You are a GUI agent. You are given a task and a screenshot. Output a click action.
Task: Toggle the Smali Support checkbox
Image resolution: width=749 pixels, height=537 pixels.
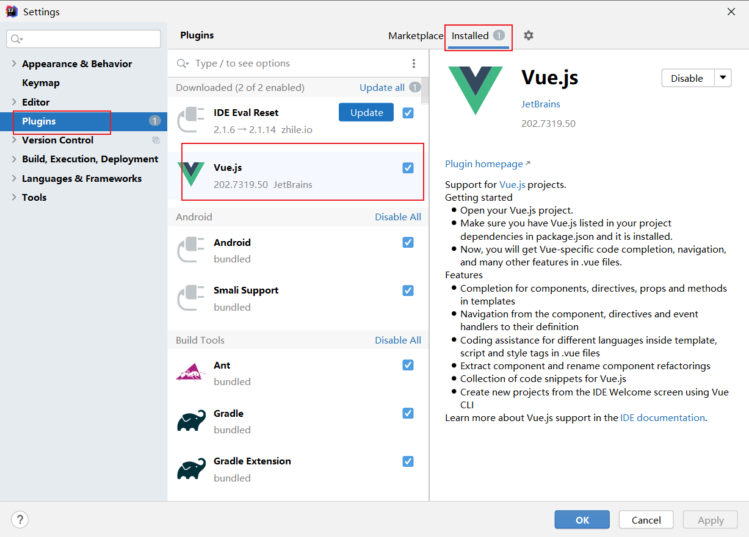tap(408, 290)
